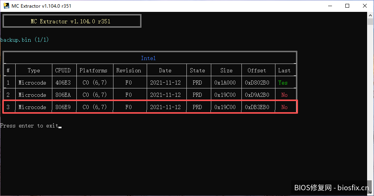
Task: Minimize the MC Extractor window
Action: (330, 6)
